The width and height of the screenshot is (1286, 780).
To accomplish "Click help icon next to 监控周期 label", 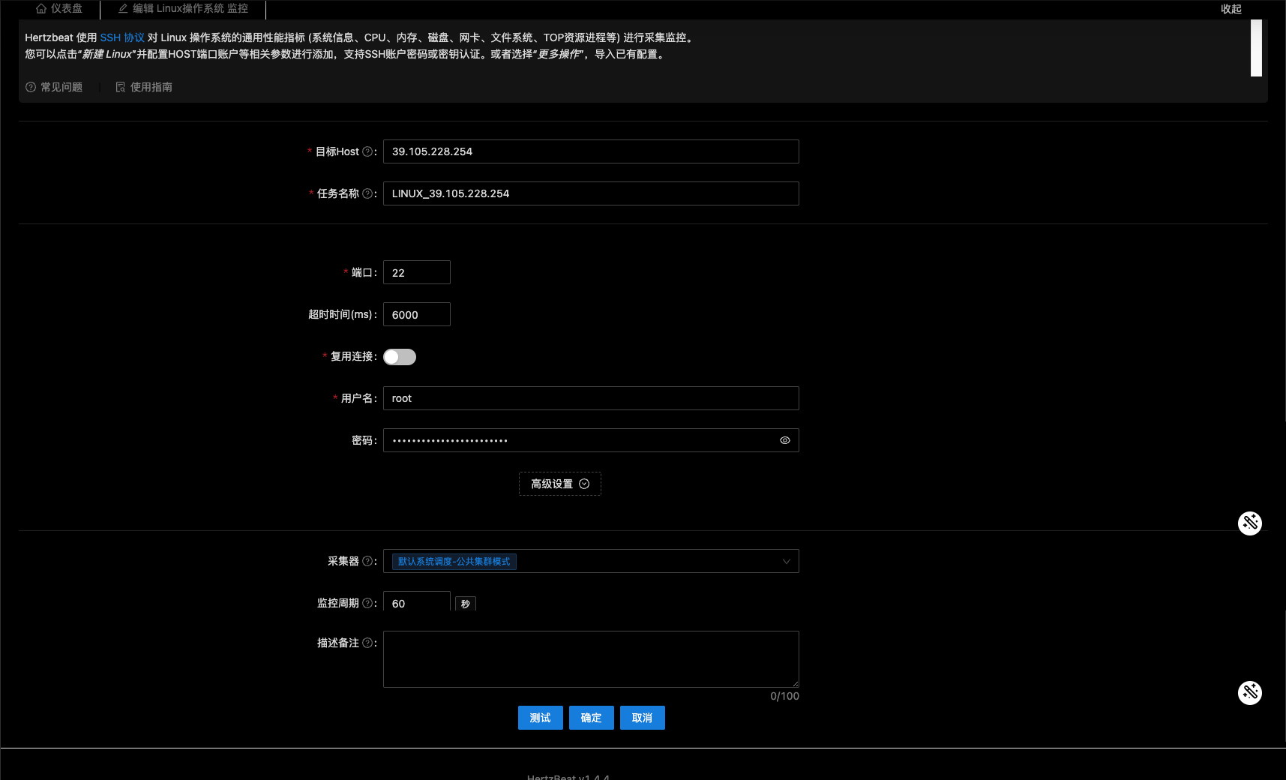I will pyautogui.click(x=367, y=603).
